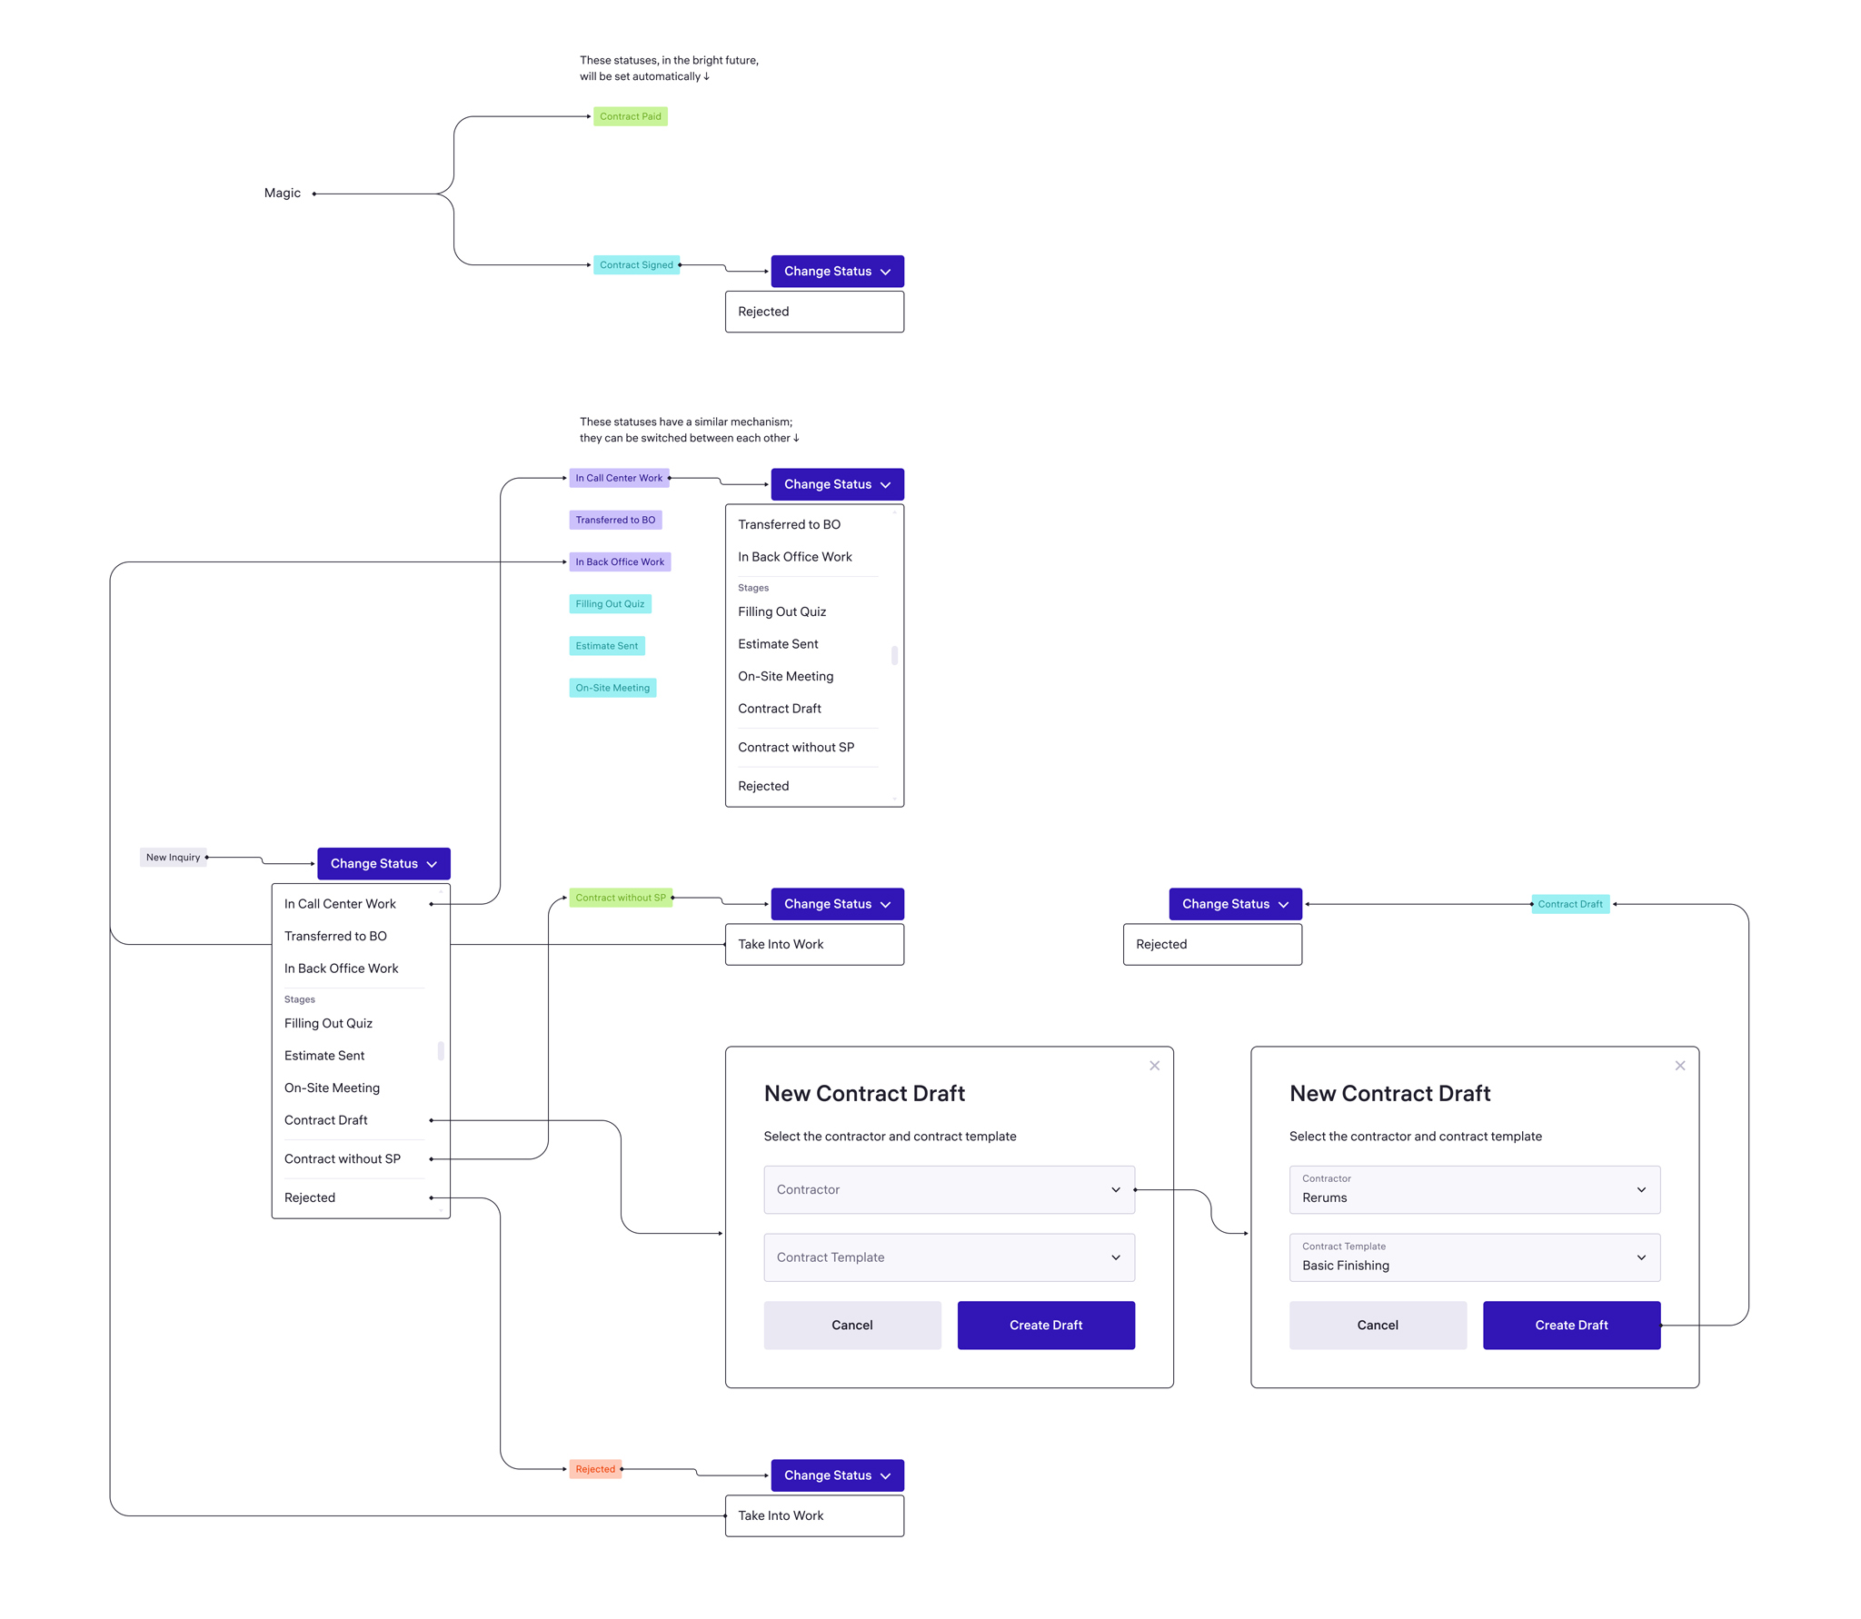Image resolution: width=1861 pixels, height=1619 pixels.
Task: Select Take Into Work under Rejected status
Action: [781, 1515]
